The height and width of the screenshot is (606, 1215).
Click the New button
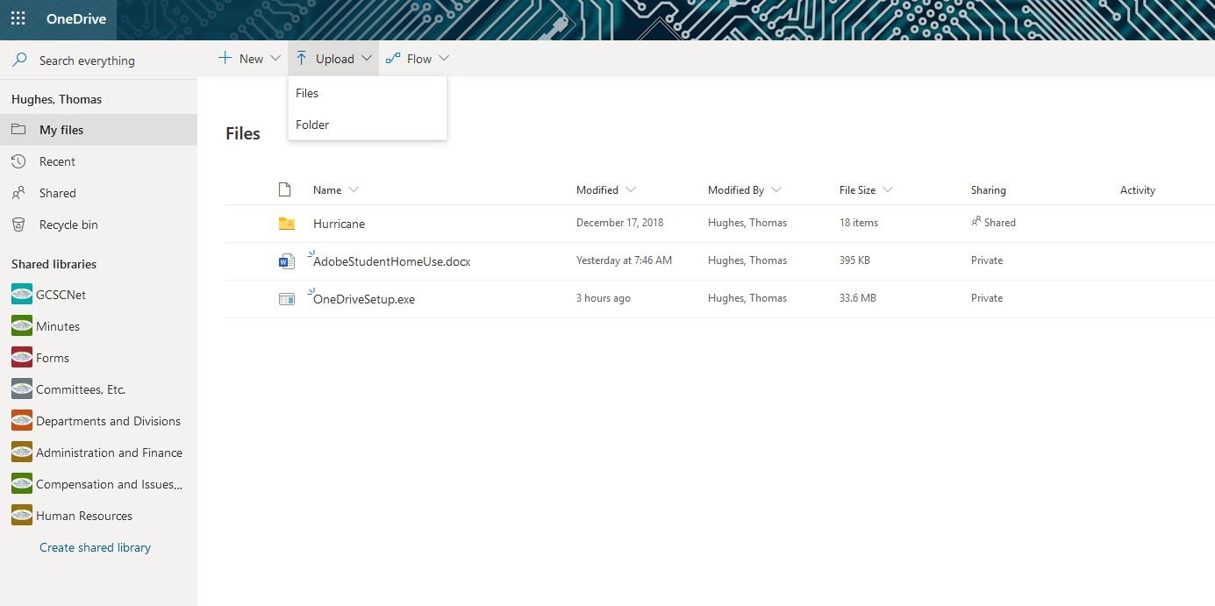[249, 58]
